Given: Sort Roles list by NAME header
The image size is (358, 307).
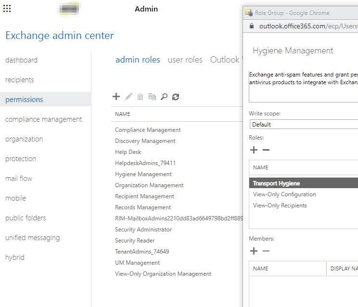Looking at the screenshot, I should [260, 167].
